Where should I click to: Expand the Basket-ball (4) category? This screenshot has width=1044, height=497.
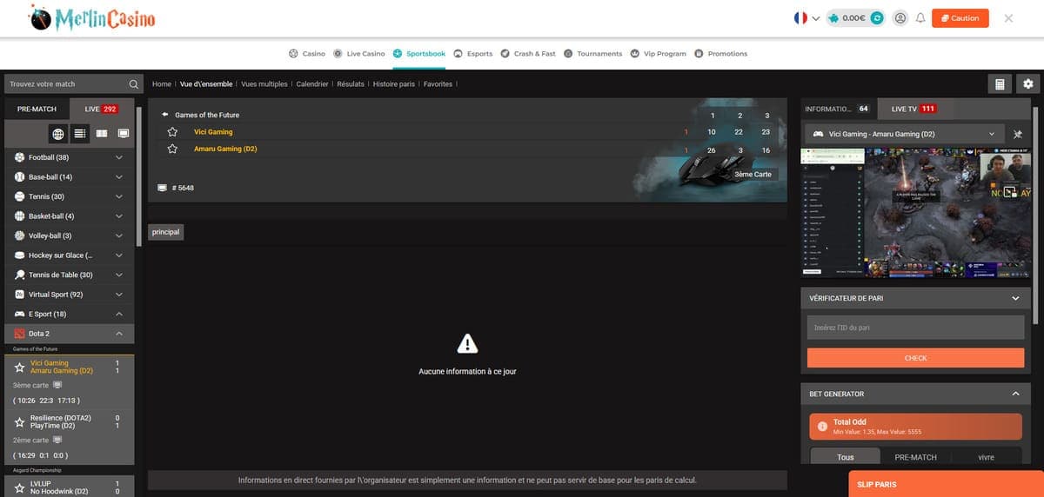119,216
